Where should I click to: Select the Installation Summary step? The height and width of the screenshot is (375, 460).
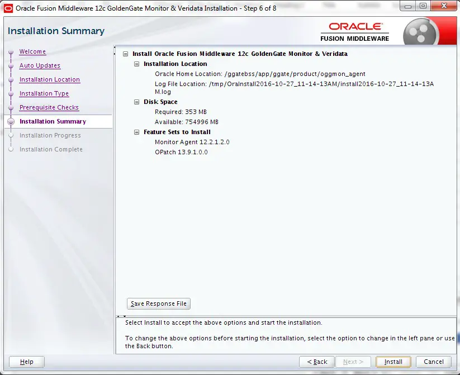[x=53, y=121]
